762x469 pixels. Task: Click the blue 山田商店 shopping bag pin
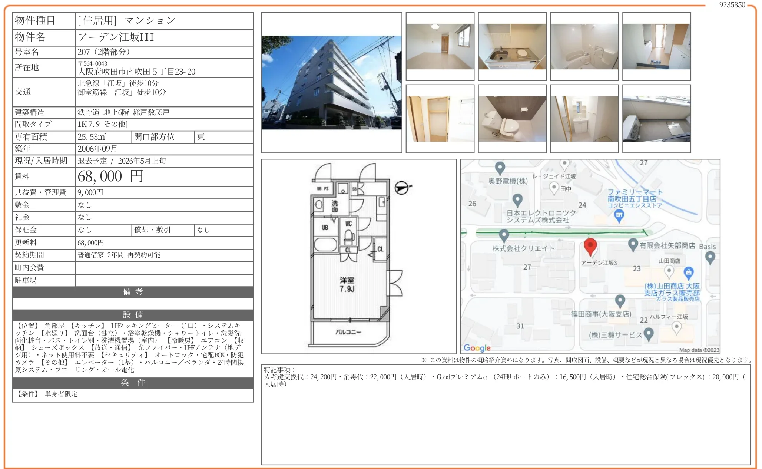coord(688,273)
